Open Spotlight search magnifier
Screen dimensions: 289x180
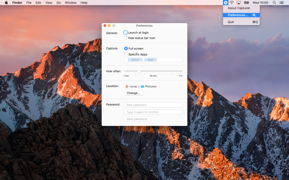(275, 3)
